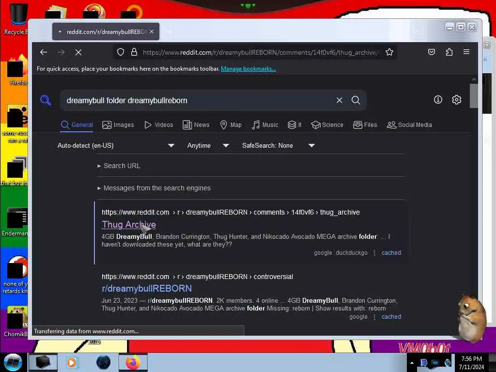Open the Auto-detect (en-US) language dropdown
The image size is (496, 372).
coord(116,145)
